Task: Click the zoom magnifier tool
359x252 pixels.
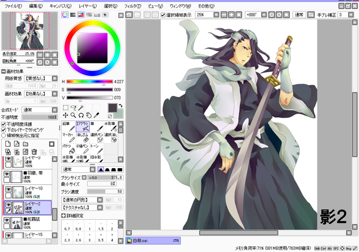Action: (x=73, y=115)
